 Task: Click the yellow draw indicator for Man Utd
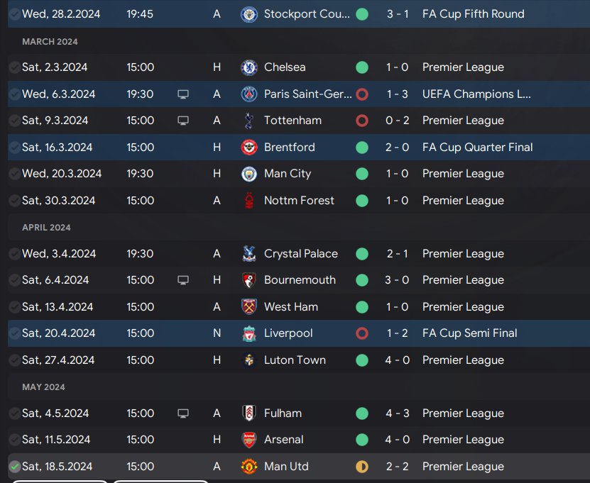[x=362, y=467]
